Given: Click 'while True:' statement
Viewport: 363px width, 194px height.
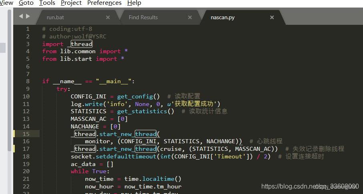Looking at the screenshot, I should pyautogui.click(x=90, y=171).
